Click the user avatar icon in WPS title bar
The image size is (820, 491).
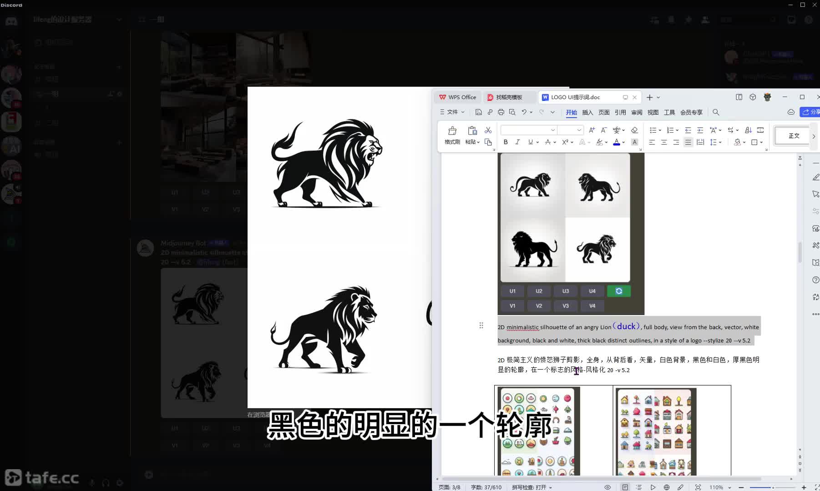(767, 97)
